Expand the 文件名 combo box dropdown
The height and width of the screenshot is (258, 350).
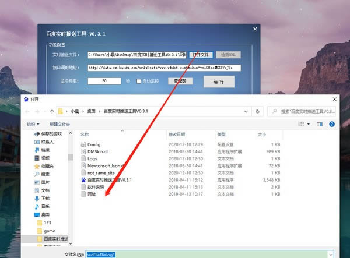(x=331, y=255)
